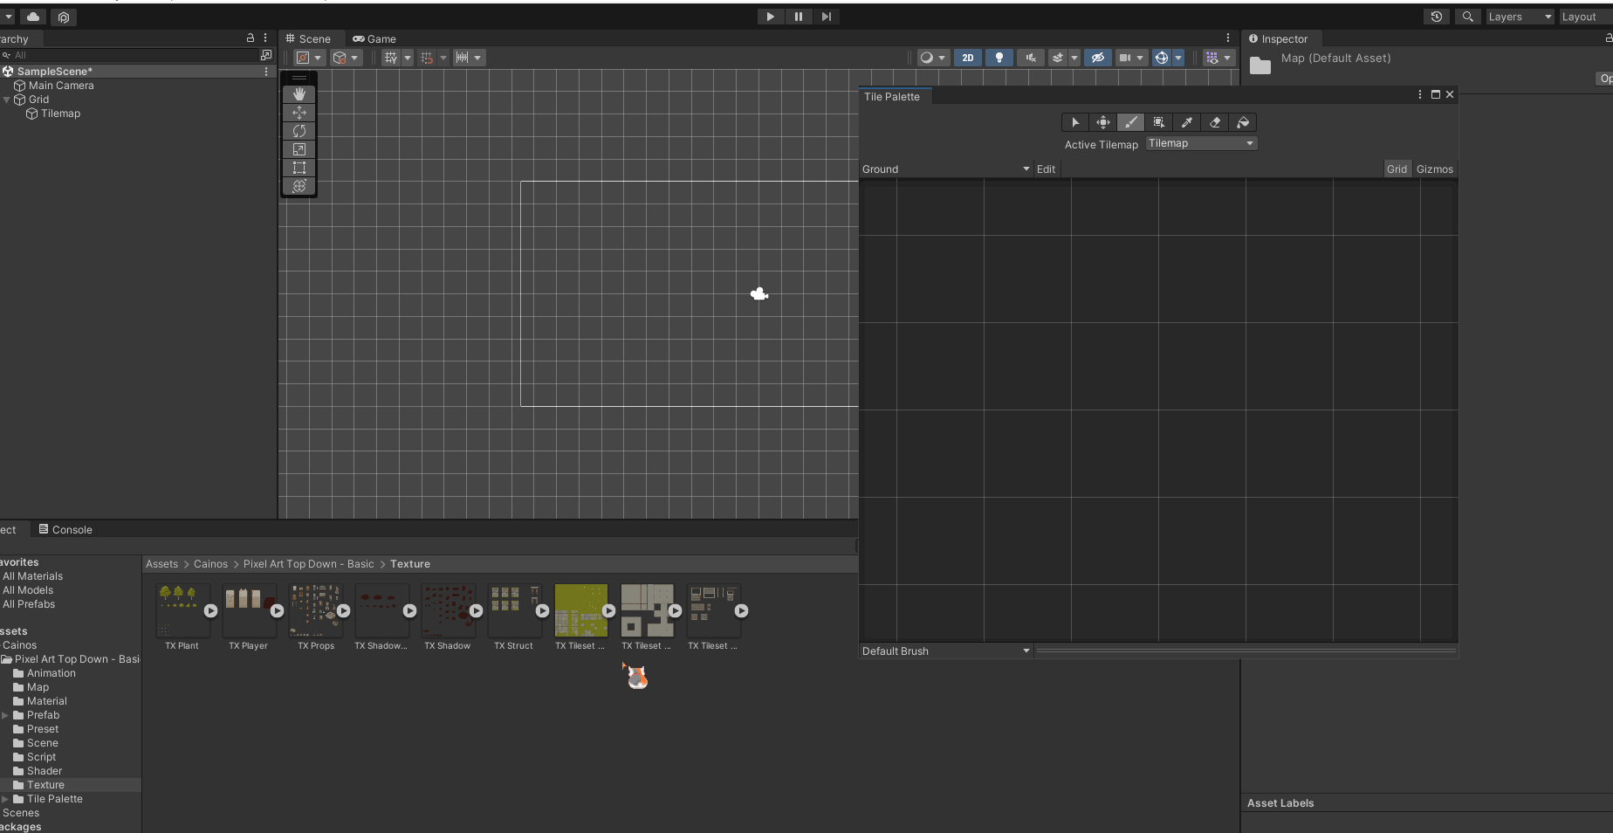The image size is (1613, 833).
Task: Click the Hierarchy search field
Action: click(131, 55)
